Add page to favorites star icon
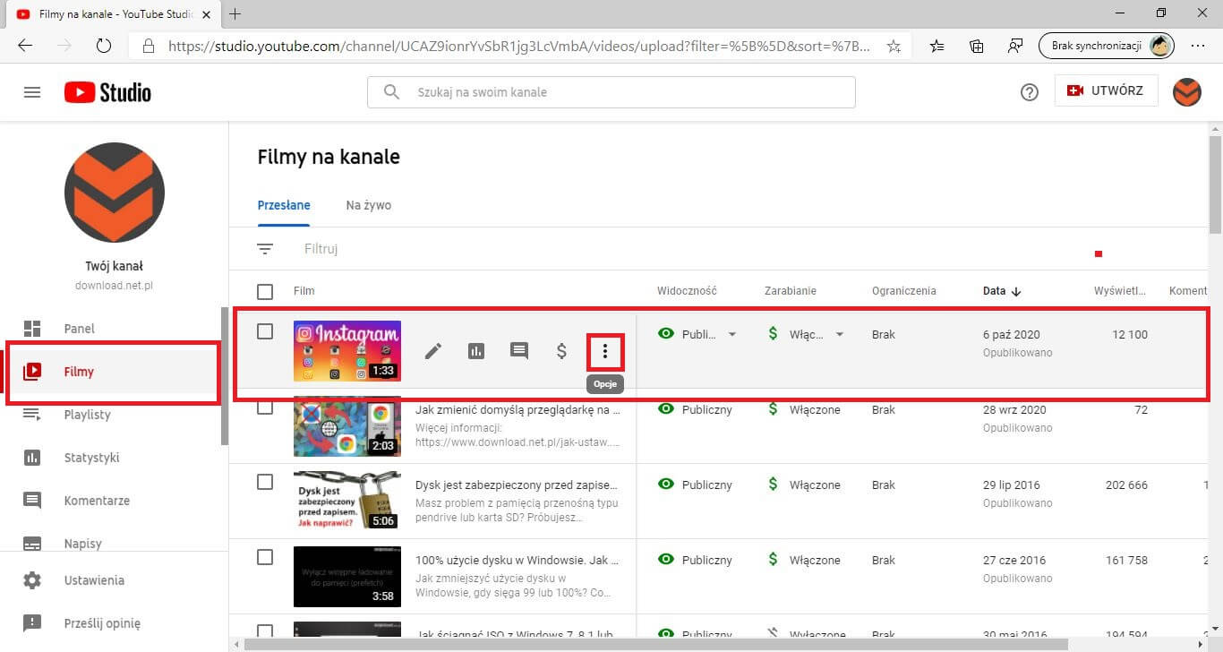Screen dimensions: 1223x652 coord(894,47)
